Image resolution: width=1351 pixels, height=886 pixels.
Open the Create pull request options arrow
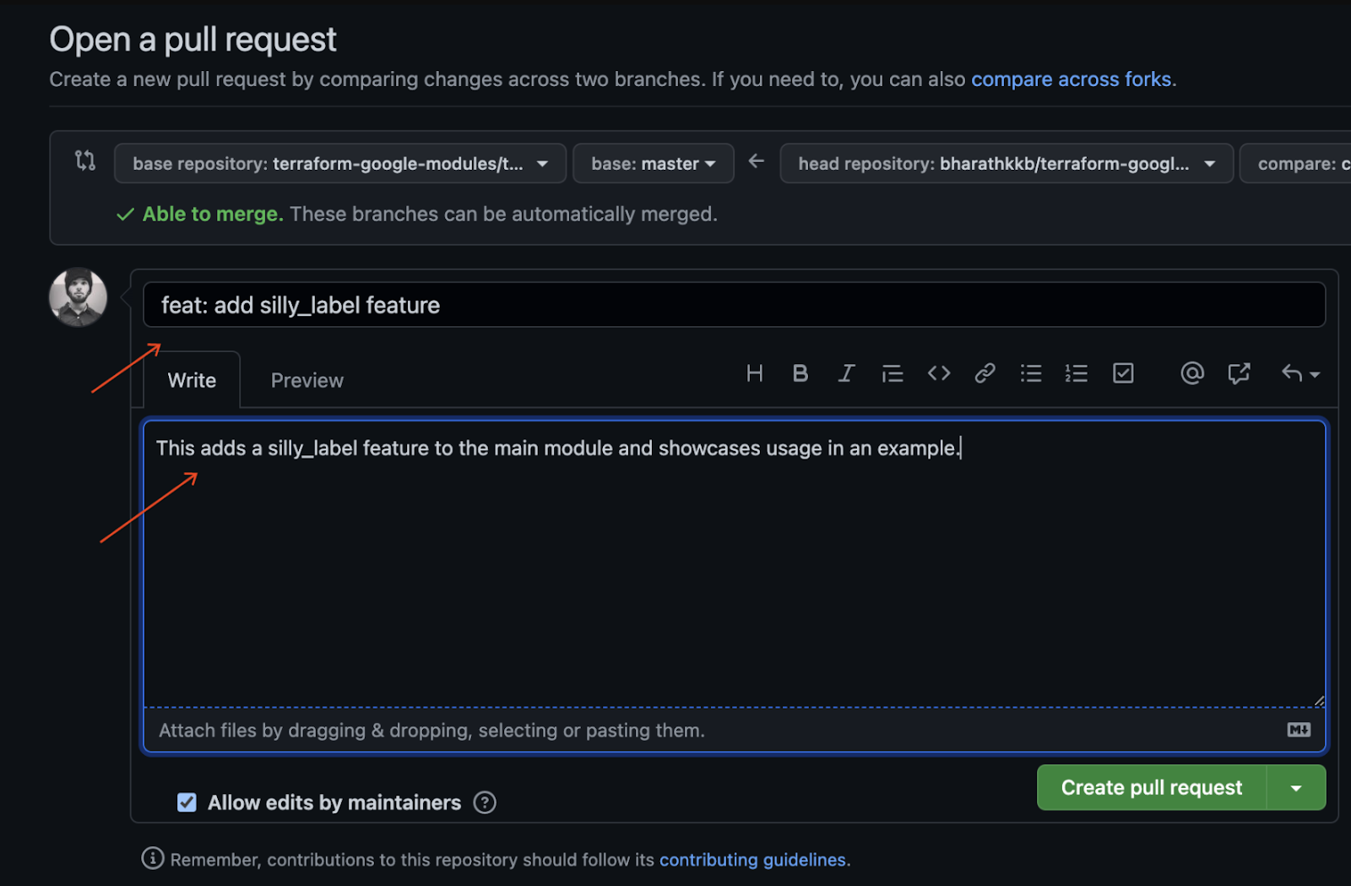pos(1295,788)
